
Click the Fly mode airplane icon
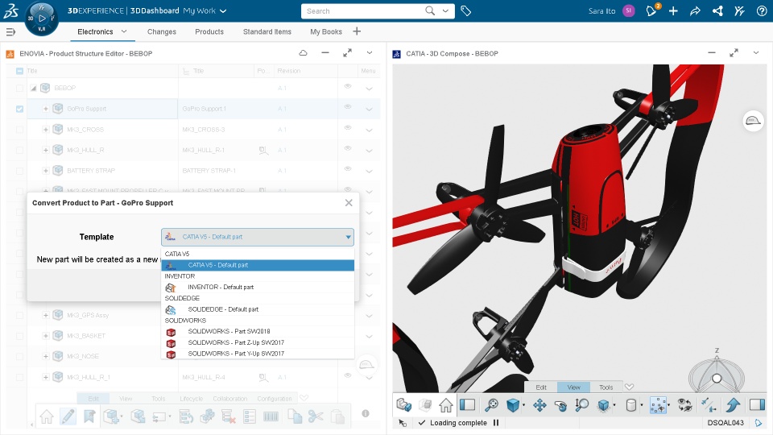click(x=709, y=405)
